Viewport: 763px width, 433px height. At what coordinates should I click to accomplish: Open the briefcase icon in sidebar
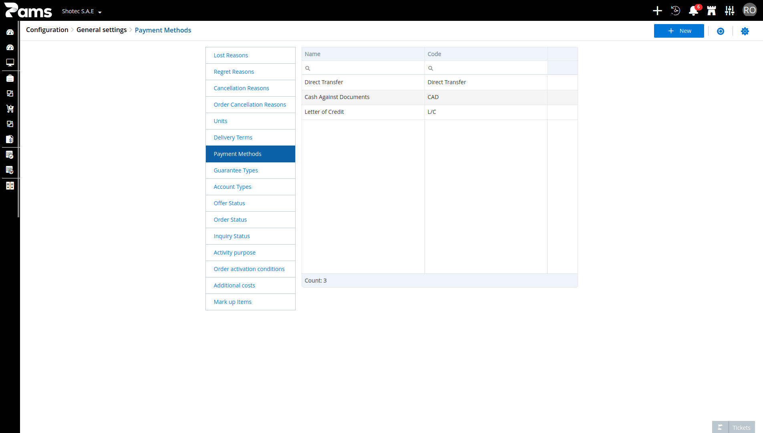[10, 78]
